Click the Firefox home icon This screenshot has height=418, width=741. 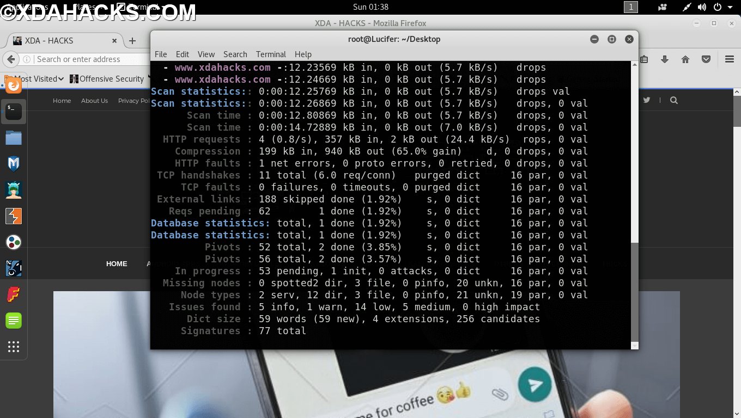(685, 59)
